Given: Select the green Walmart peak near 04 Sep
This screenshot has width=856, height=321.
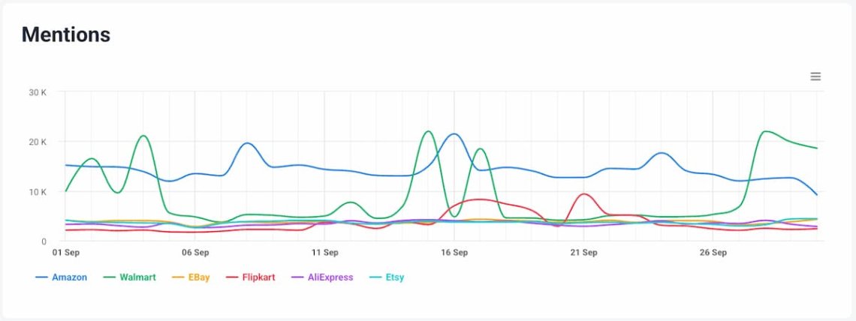Looking at the screenshot, I should pyautogui.click(x=143, y=136).
